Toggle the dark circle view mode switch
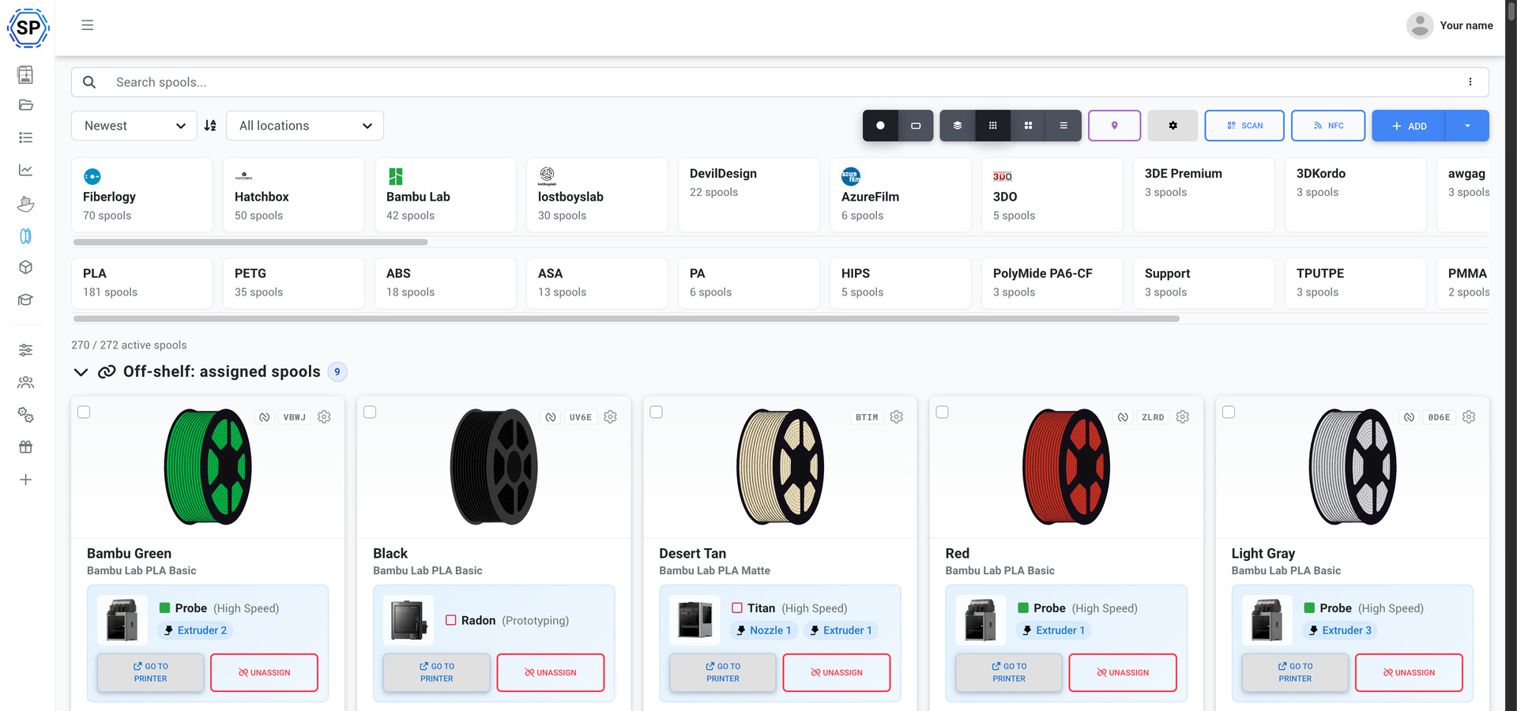 [x=880, y=125]
